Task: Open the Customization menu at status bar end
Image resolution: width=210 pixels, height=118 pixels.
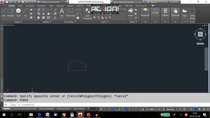Action: [x=208, y=109]
